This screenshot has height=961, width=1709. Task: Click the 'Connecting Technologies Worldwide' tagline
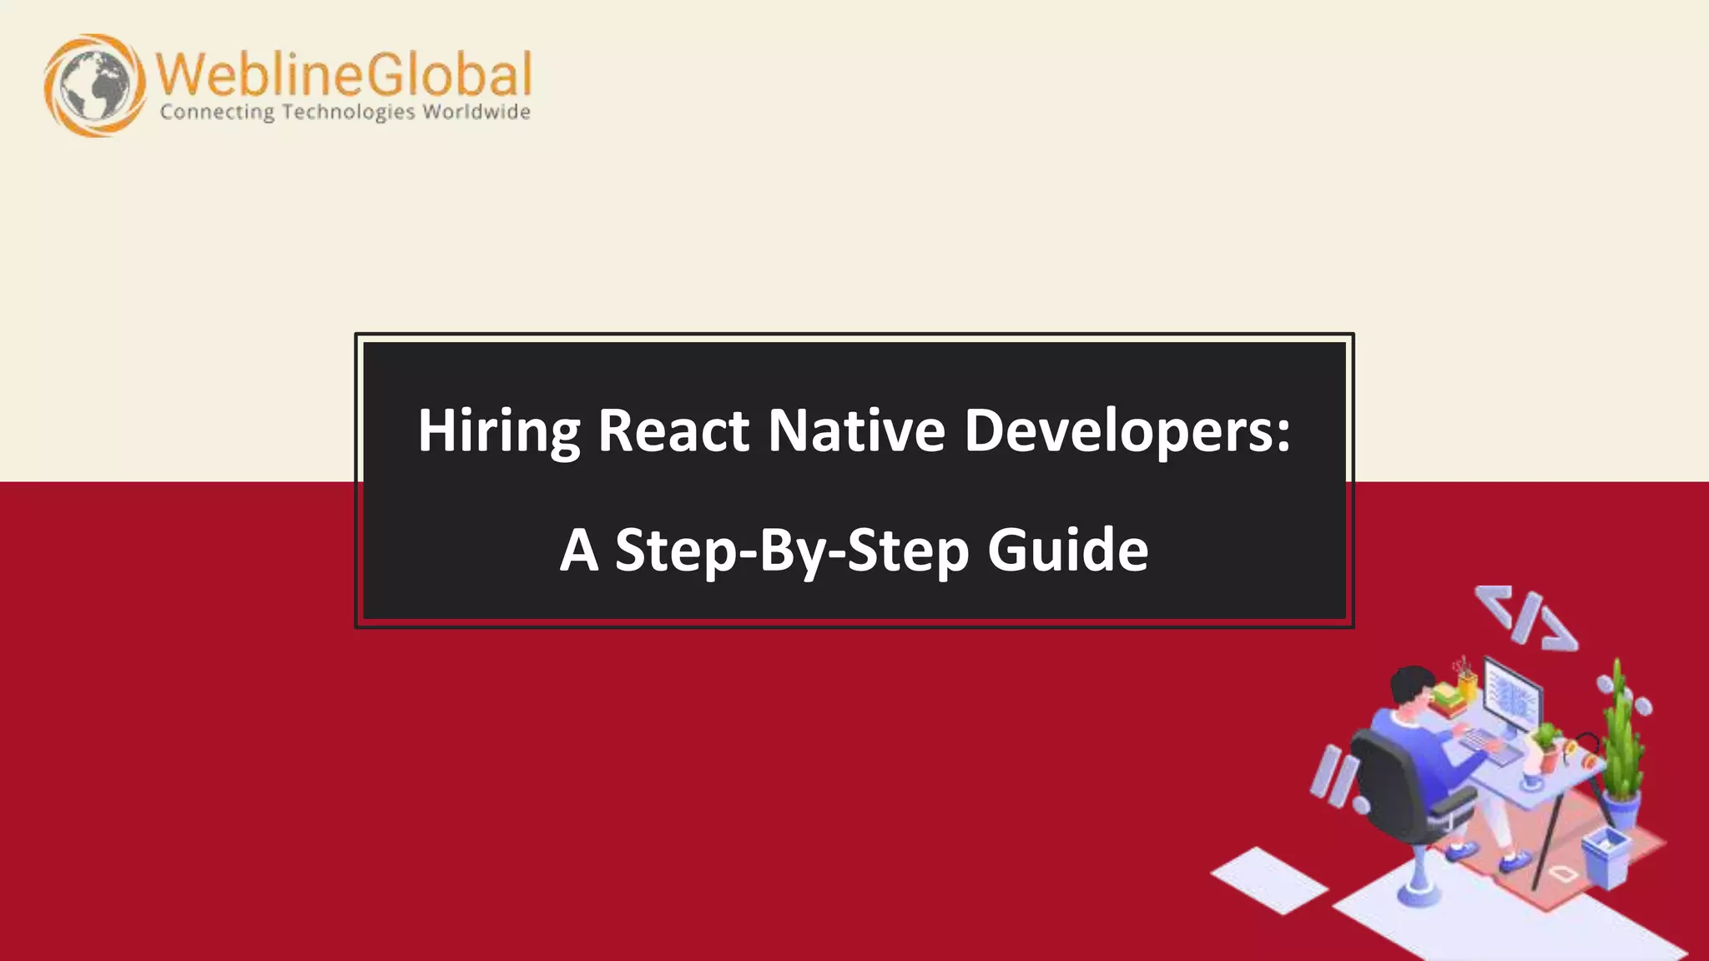coord(345,112)
